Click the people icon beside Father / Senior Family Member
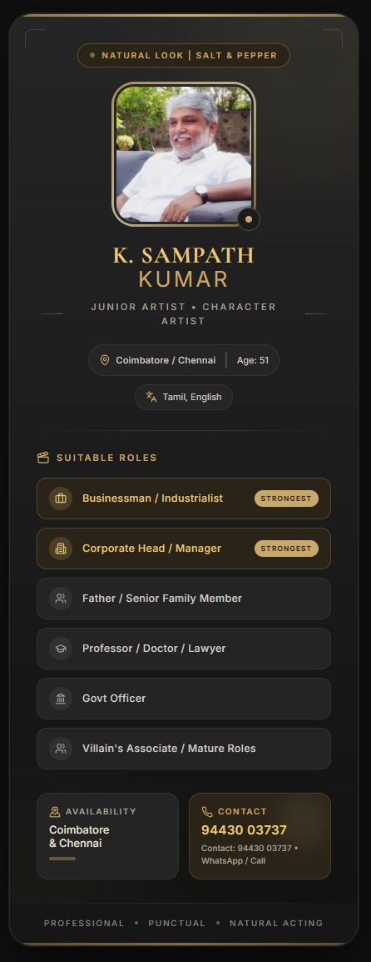Screen dimensions: 371x962 coord(61,599)
